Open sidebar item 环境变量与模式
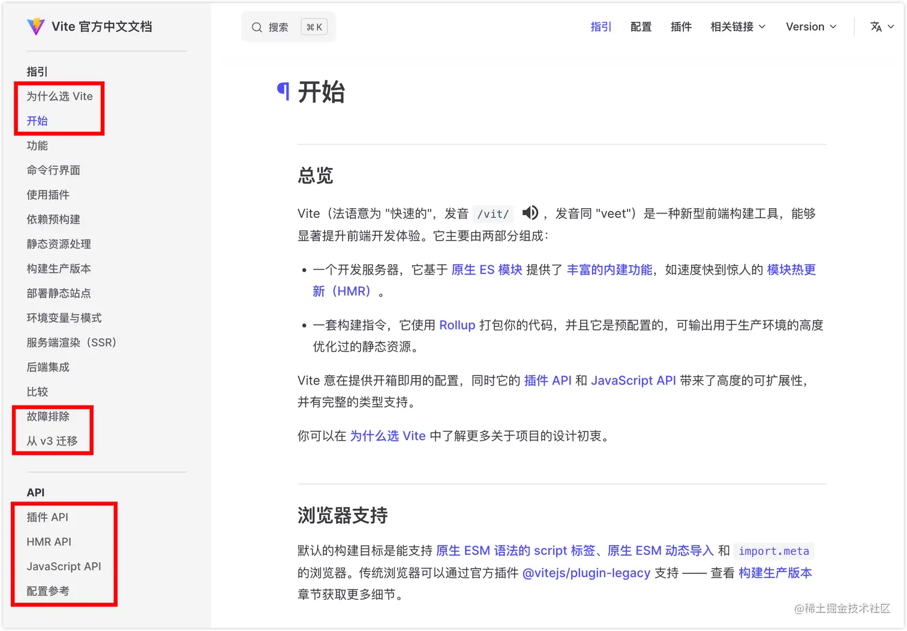The height and width of the screenshot is (631, 907). tap(64, 317)
